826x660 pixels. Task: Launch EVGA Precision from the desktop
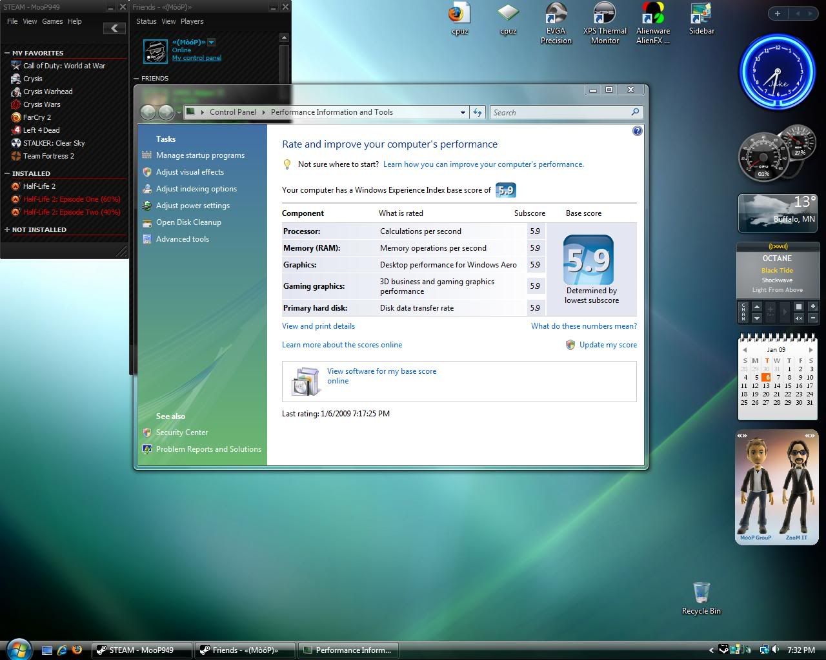[556, 23]
